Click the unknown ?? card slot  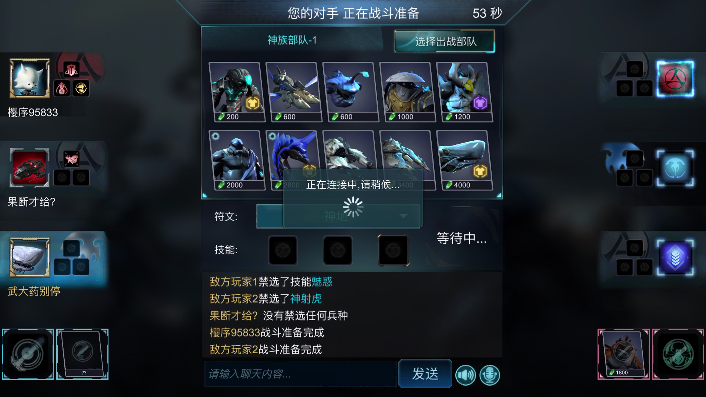click(x=82, y=354)
